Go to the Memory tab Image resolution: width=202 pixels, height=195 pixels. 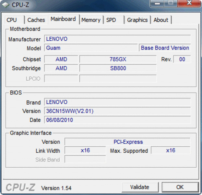coord(91,20)
